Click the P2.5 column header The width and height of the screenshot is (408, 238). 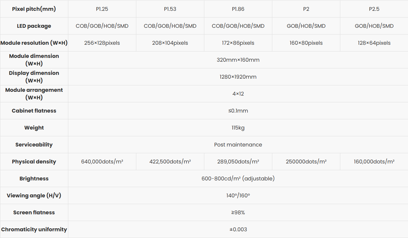[x=374, y=9]
